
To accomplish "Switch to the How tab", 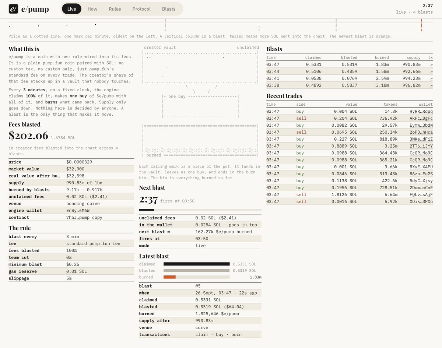I will [x=92, y=9].
